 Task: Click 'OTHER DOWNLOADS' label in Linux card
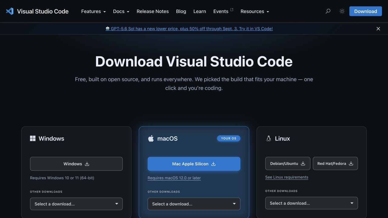281,191
